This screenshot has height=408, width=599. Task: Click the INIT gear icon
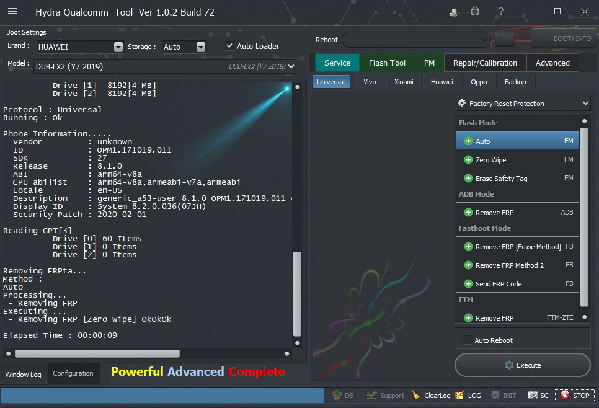click(x=495, y=395)
